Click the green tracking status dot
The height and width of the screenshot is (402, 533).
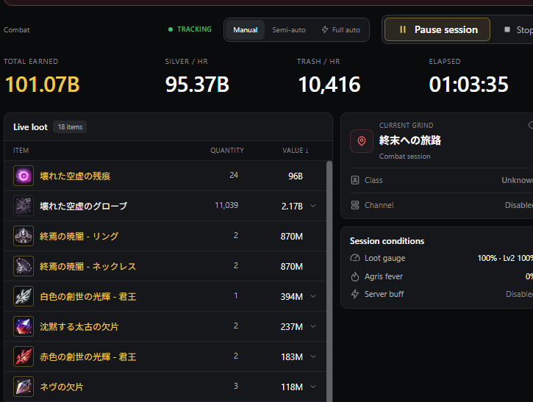click(171, 29)
